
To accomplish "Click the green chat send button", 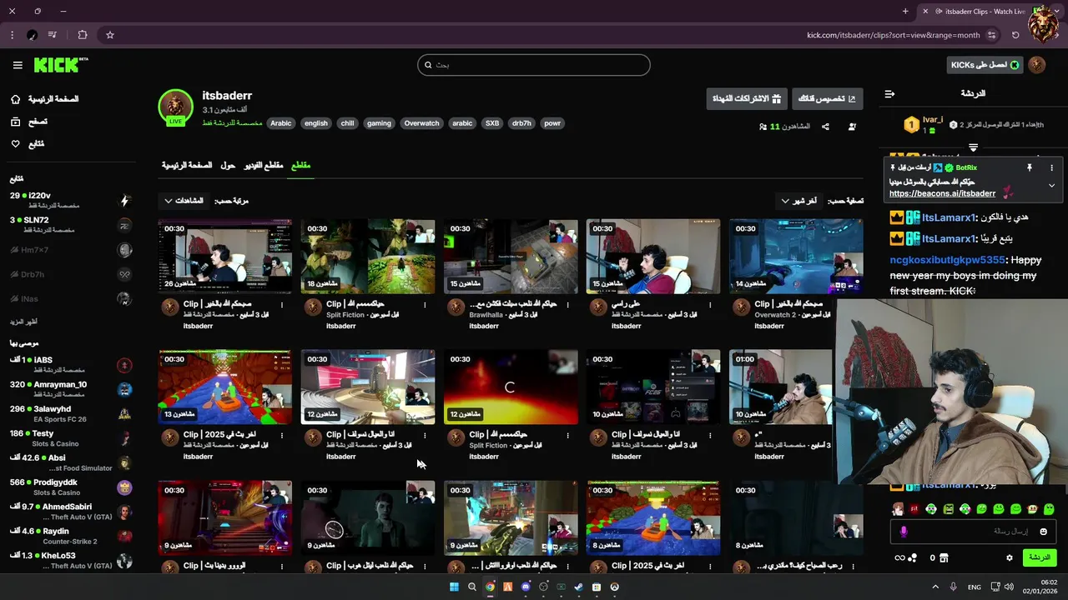I will [1039, 557].
